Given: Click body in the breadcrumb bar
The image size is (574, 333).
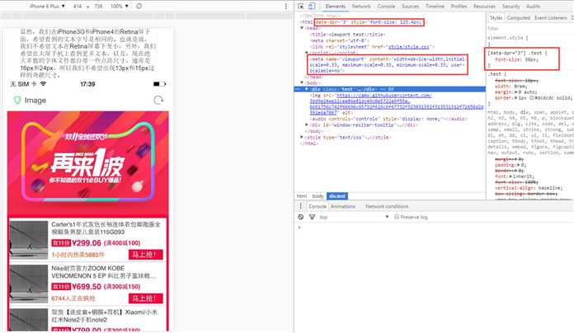Looking at the screenshot, I should [318, 196].
